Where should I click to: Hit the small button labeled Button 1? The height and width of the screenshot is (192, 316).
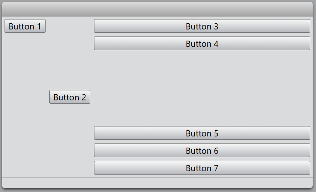pyautogui.click(x=25, y=26)
